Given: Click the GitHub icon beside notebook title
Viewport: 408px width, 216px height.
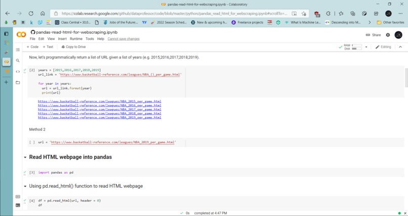Looking at the screenshot, I should [x=33, y=32].
